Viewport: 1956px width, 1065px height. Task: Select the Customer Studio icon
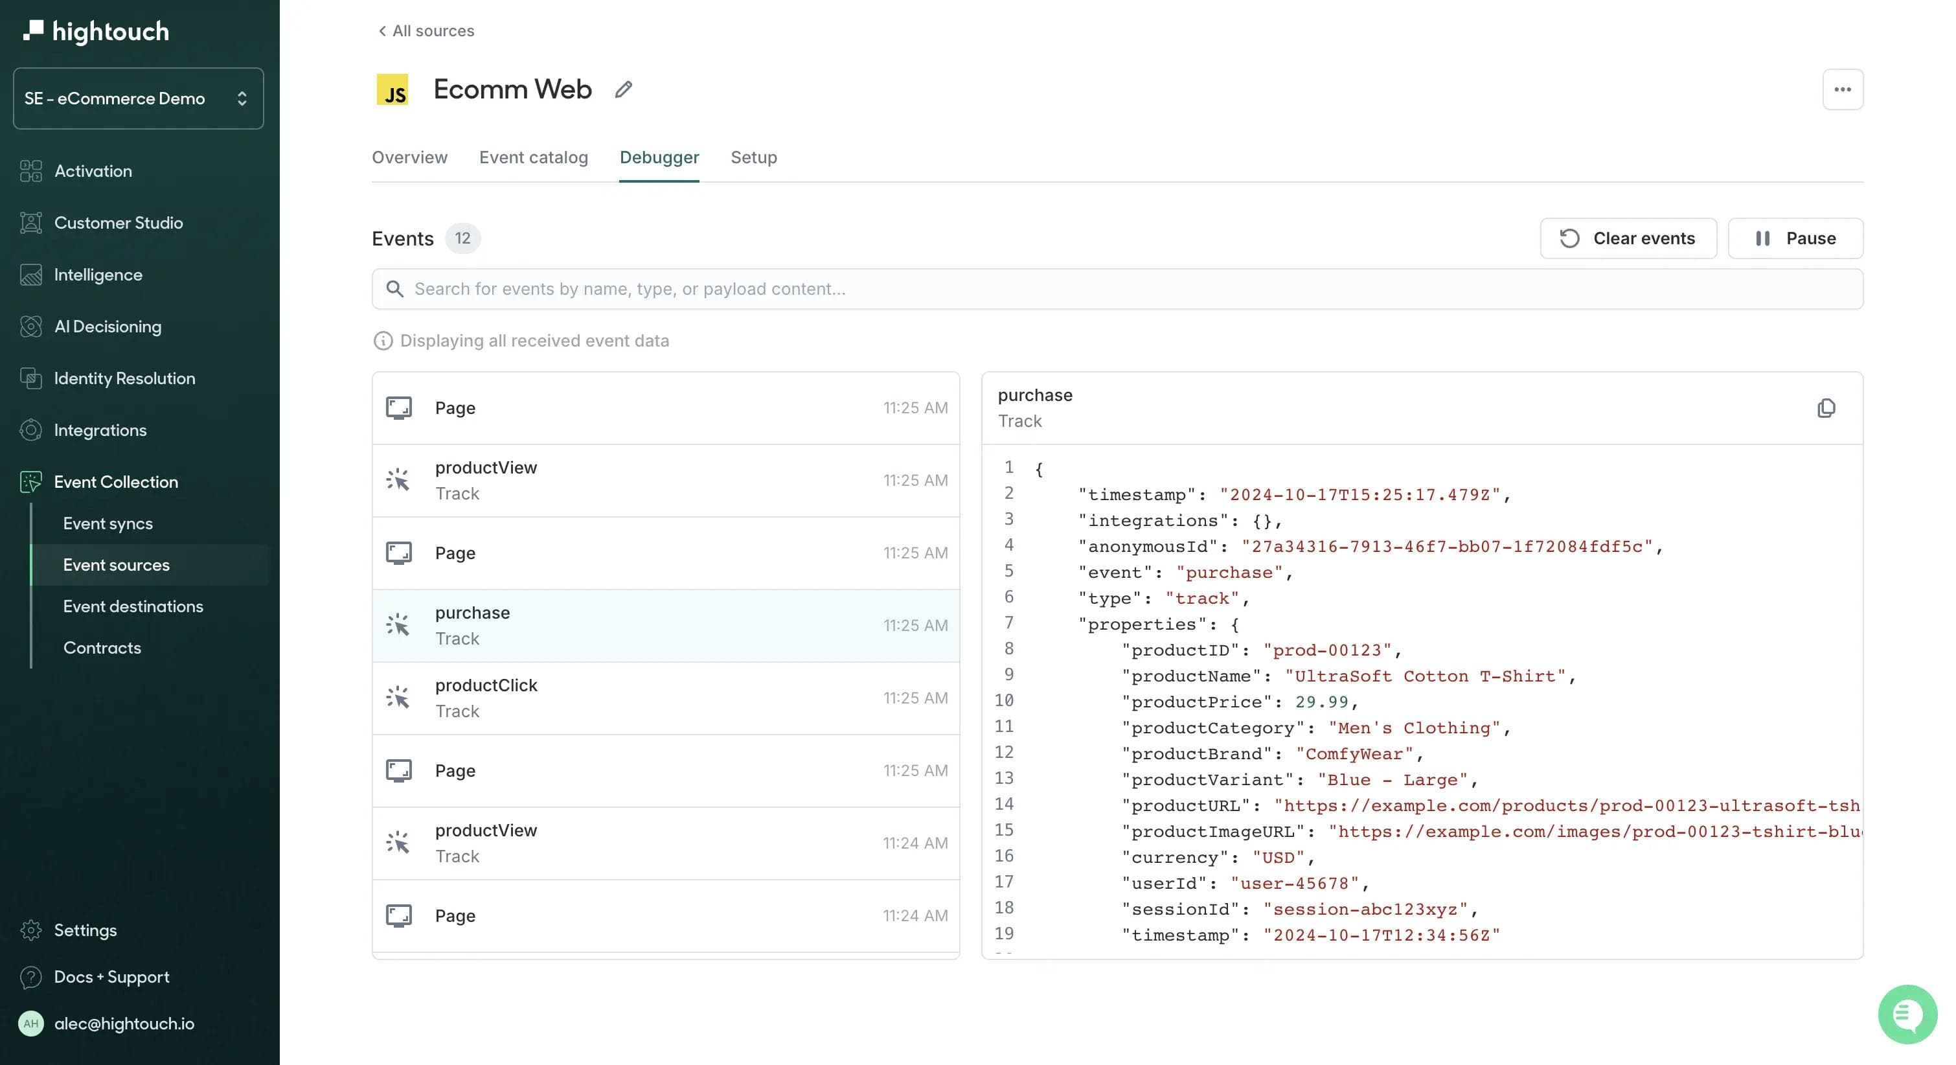30,223
